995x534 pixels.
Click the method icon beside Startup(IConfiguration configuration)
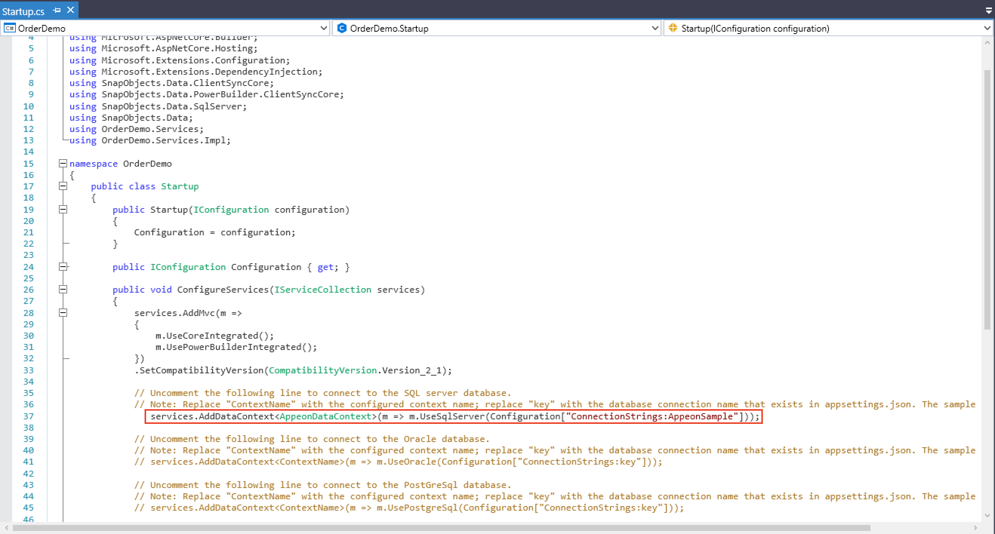click(673, 28)
